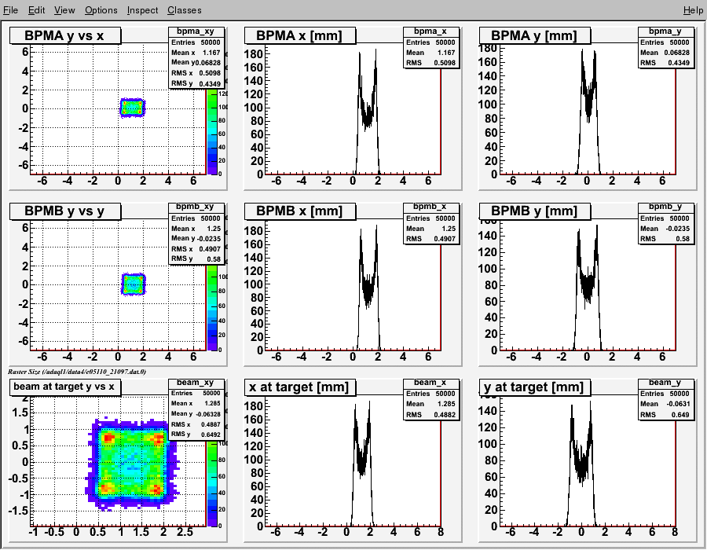Click the beam_xy statistics box

pos(196,409)
